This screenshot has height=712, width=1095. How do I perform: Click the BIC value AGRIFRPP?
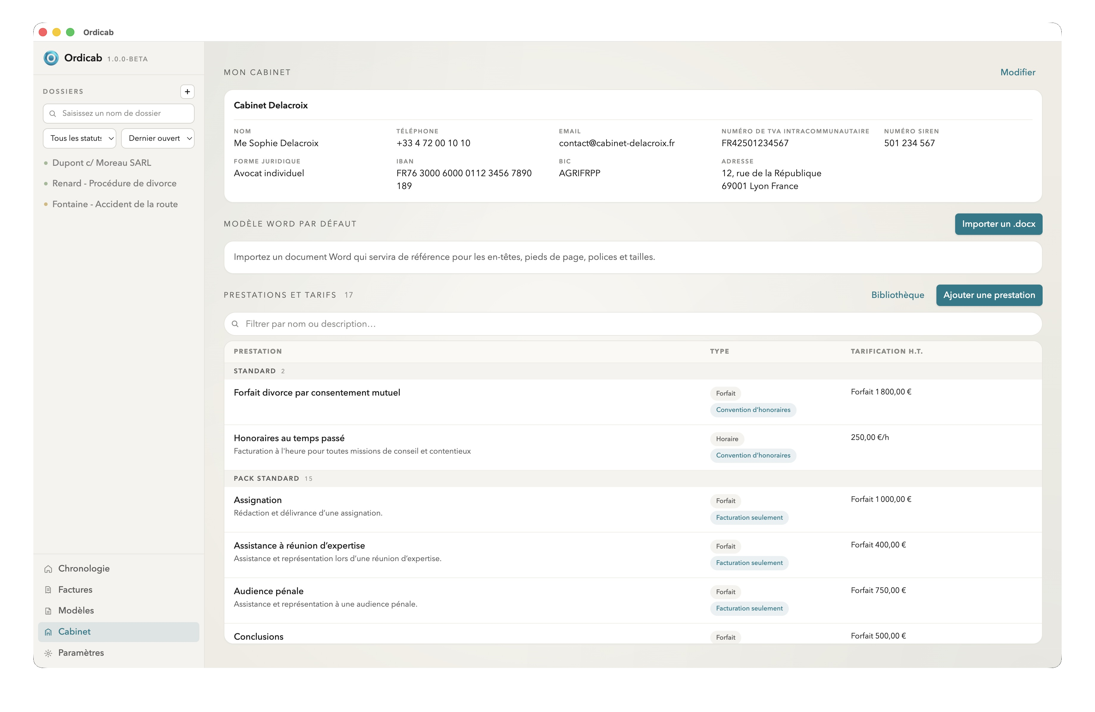[x=579, y=174]
